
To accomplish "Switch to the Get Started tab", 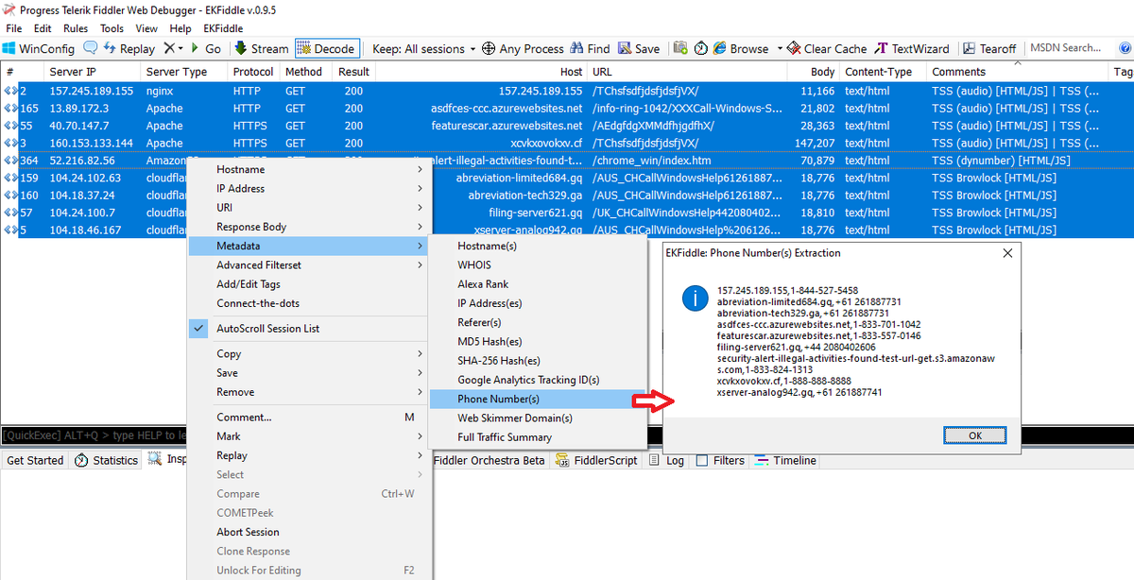I will pyautogui.click(x=35, y=461).
